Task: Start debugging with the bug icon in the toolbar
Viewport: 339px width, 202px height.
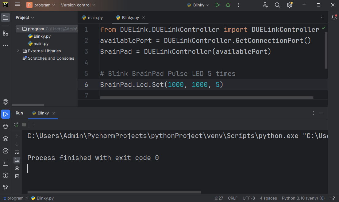Action: click(228, 5)
